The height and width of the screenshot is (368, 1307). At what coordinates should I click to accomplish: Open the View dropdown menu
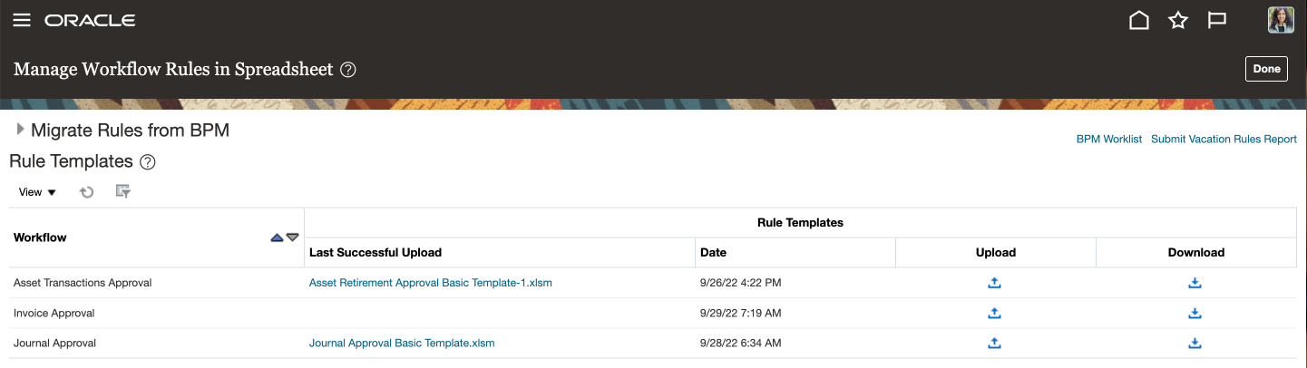(x=37, y=192)
